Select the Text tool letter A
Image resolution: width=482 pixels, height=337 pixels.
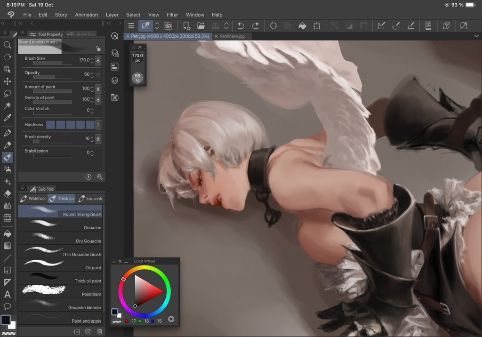[8, 295]
